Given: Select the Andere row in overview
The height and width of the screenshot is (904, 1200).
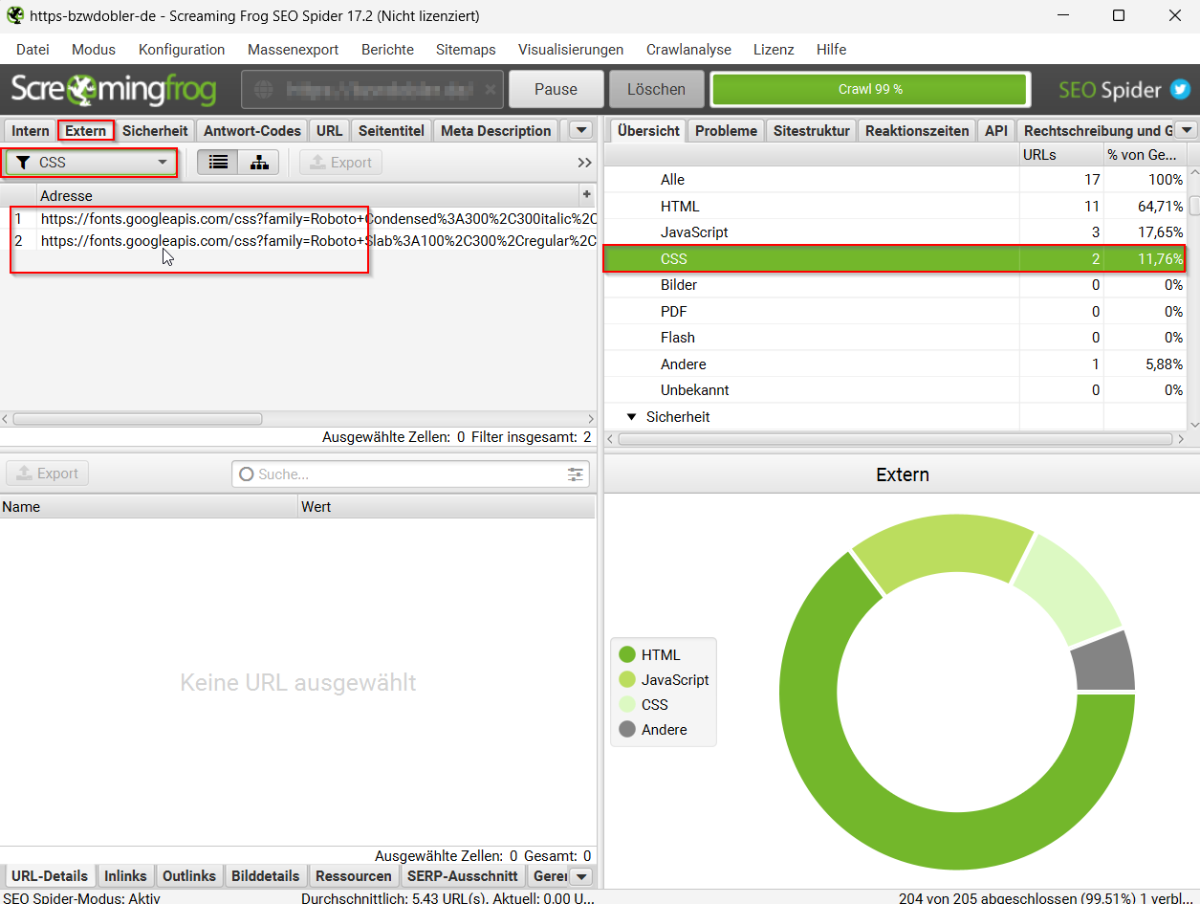Looking at the screenshot, I should pyautogui.click(x=896, y=364).
